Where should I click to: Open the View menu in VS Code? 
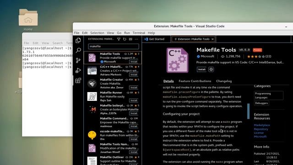(110, 33)
